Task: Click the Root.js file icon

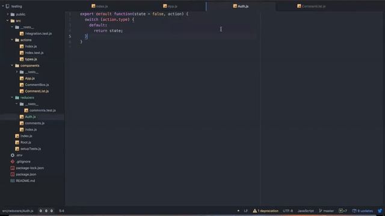Action: click(x=17, y=142)
